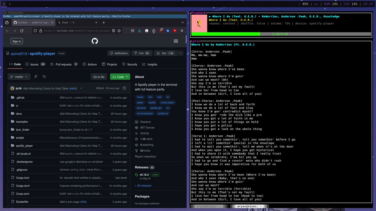Open the lyric_finder folder
The width and height of the screenshot is (376, 211).
pos(23,130)
